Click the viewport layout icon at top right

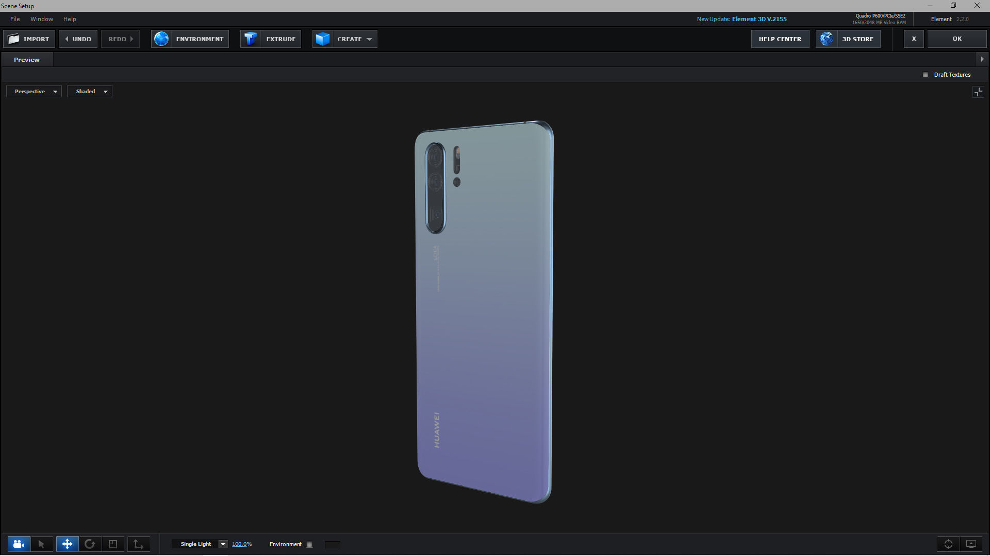[x=978, y=92]
